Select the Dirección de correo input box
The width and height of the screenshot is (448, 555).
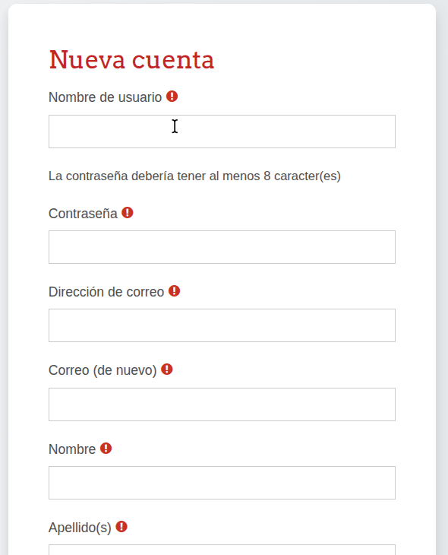point(222,325)
